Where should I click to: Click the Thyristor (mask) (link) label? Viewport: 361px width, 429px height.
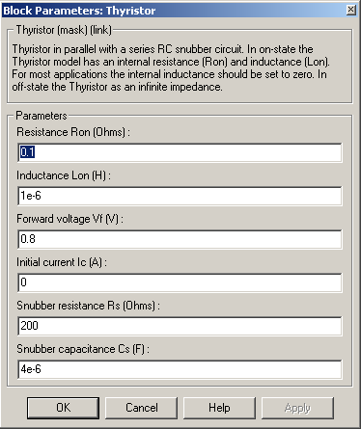pyautogui.click(x=64, y=30)
